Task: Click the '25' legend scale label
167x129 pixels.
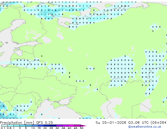Action: click(51, 128)
